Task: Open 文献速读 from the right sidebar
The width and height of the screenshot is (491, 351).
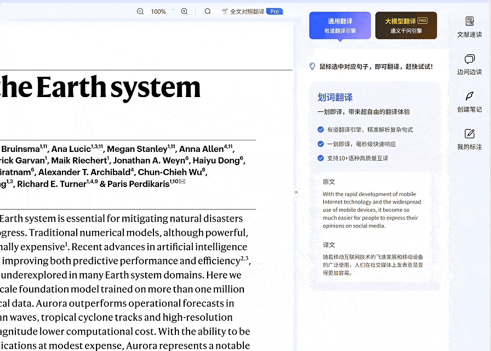Action: pyautogui.click(x=470, y=27)
